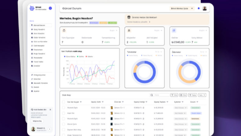The height and width of the screenshot is (136, 241).
Task: Toggle Güncel Bakiye series in chart legend
Action: [70, 57]
